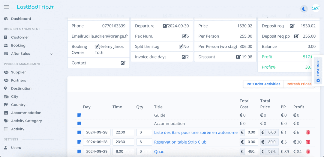The image size is (324, 157).
Task: Edit the Contact pencil icon
Action: (123, 63)
